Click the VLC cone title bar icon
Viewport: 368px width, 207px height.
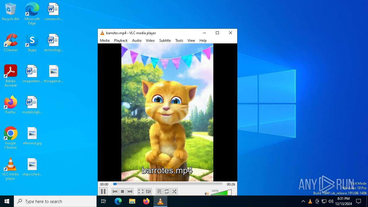point(102,33)
